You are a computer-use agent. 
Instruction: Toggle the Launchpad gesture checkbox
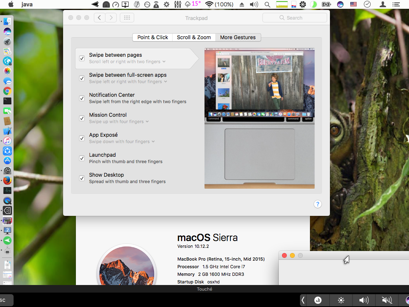point(82,158)
